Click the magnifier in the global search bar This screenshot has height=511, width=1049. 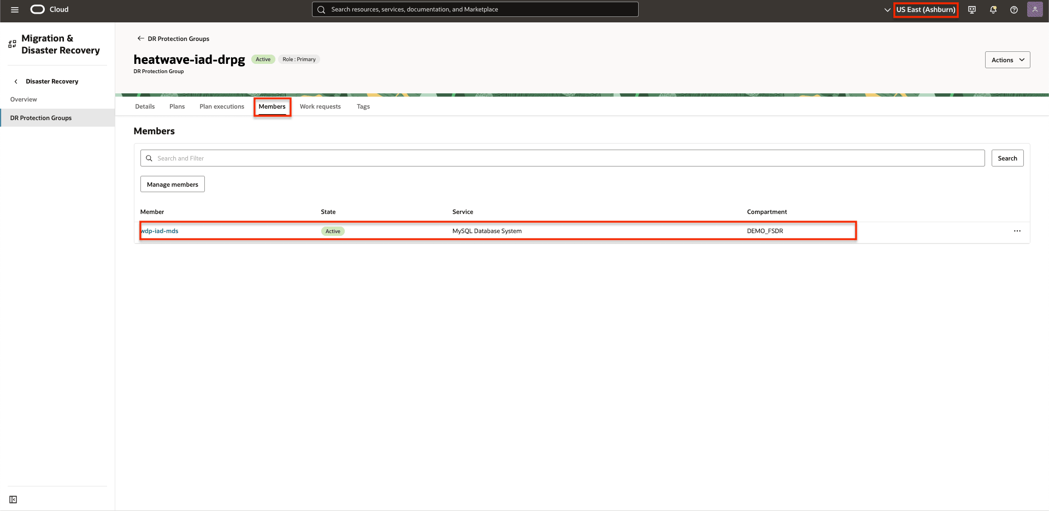coord(322,9)
